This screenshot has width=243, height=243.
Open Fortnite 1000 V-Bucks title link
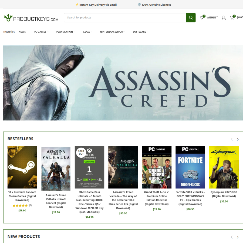[x=190, y=198]
